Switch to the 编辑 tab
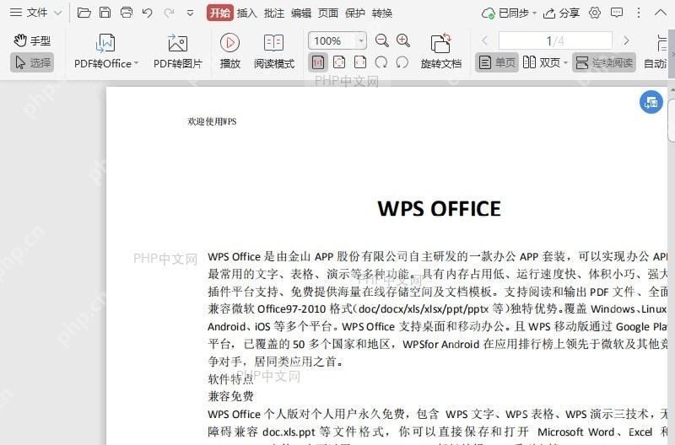Viewport: 675px width, 445px height. tap(301, 13)
